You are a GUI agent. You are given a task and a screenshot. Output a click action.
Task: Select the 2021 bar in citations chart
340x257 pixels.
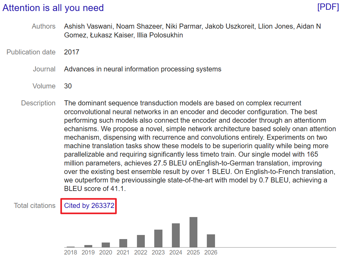coord(123,243)
